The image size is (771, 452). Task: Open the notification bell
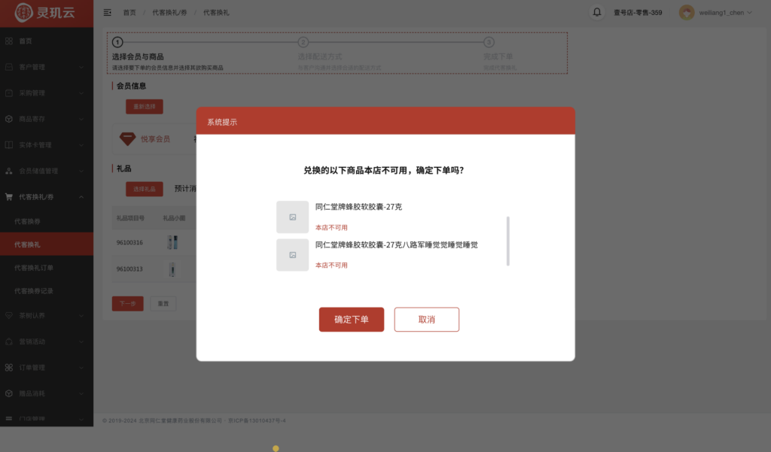click(x=596, y=12)
